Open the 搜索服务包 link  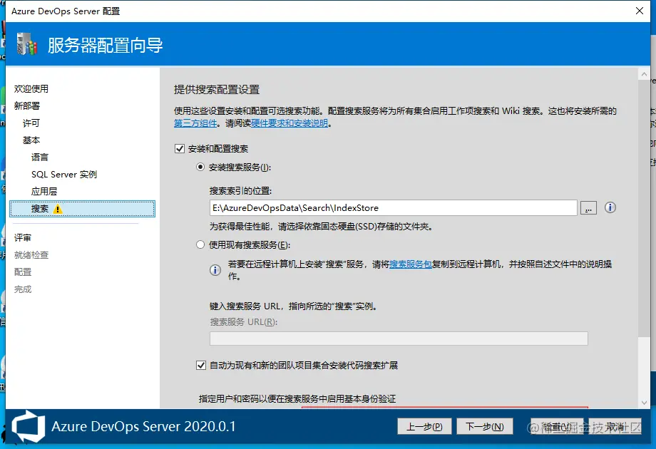coord(411,264)
